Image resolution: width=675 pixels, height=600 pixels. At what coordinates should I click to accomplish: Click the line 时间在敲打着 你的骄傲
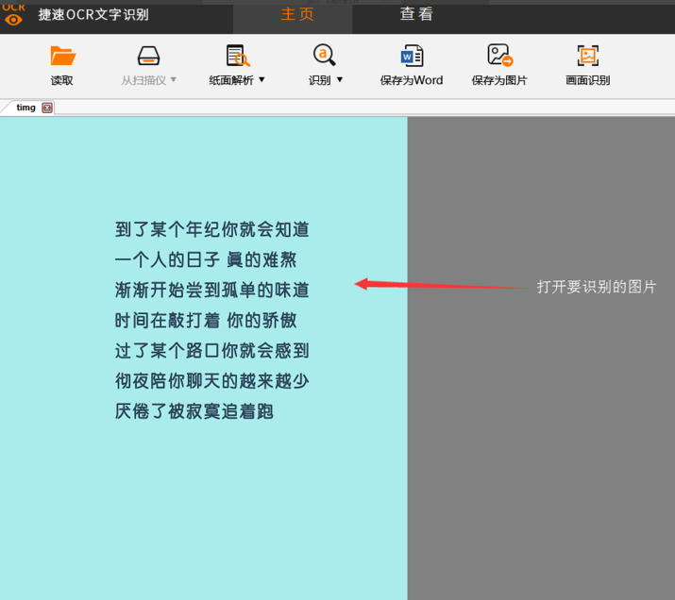206,321
